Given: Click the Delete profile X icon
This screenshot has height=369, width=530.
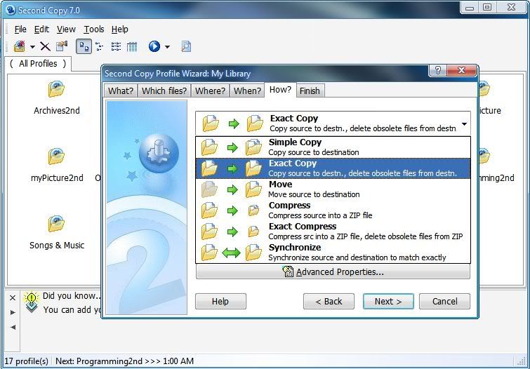Looking at the screenshot, I should click(x=45, y=46).
